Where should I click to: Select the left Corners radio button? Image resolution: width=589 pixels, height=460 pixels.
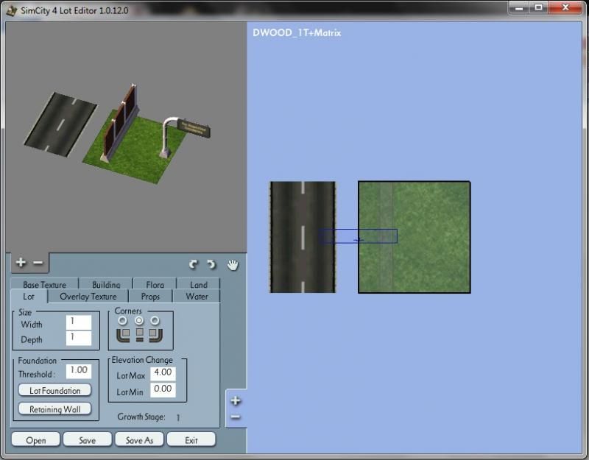tap(122, 321)
